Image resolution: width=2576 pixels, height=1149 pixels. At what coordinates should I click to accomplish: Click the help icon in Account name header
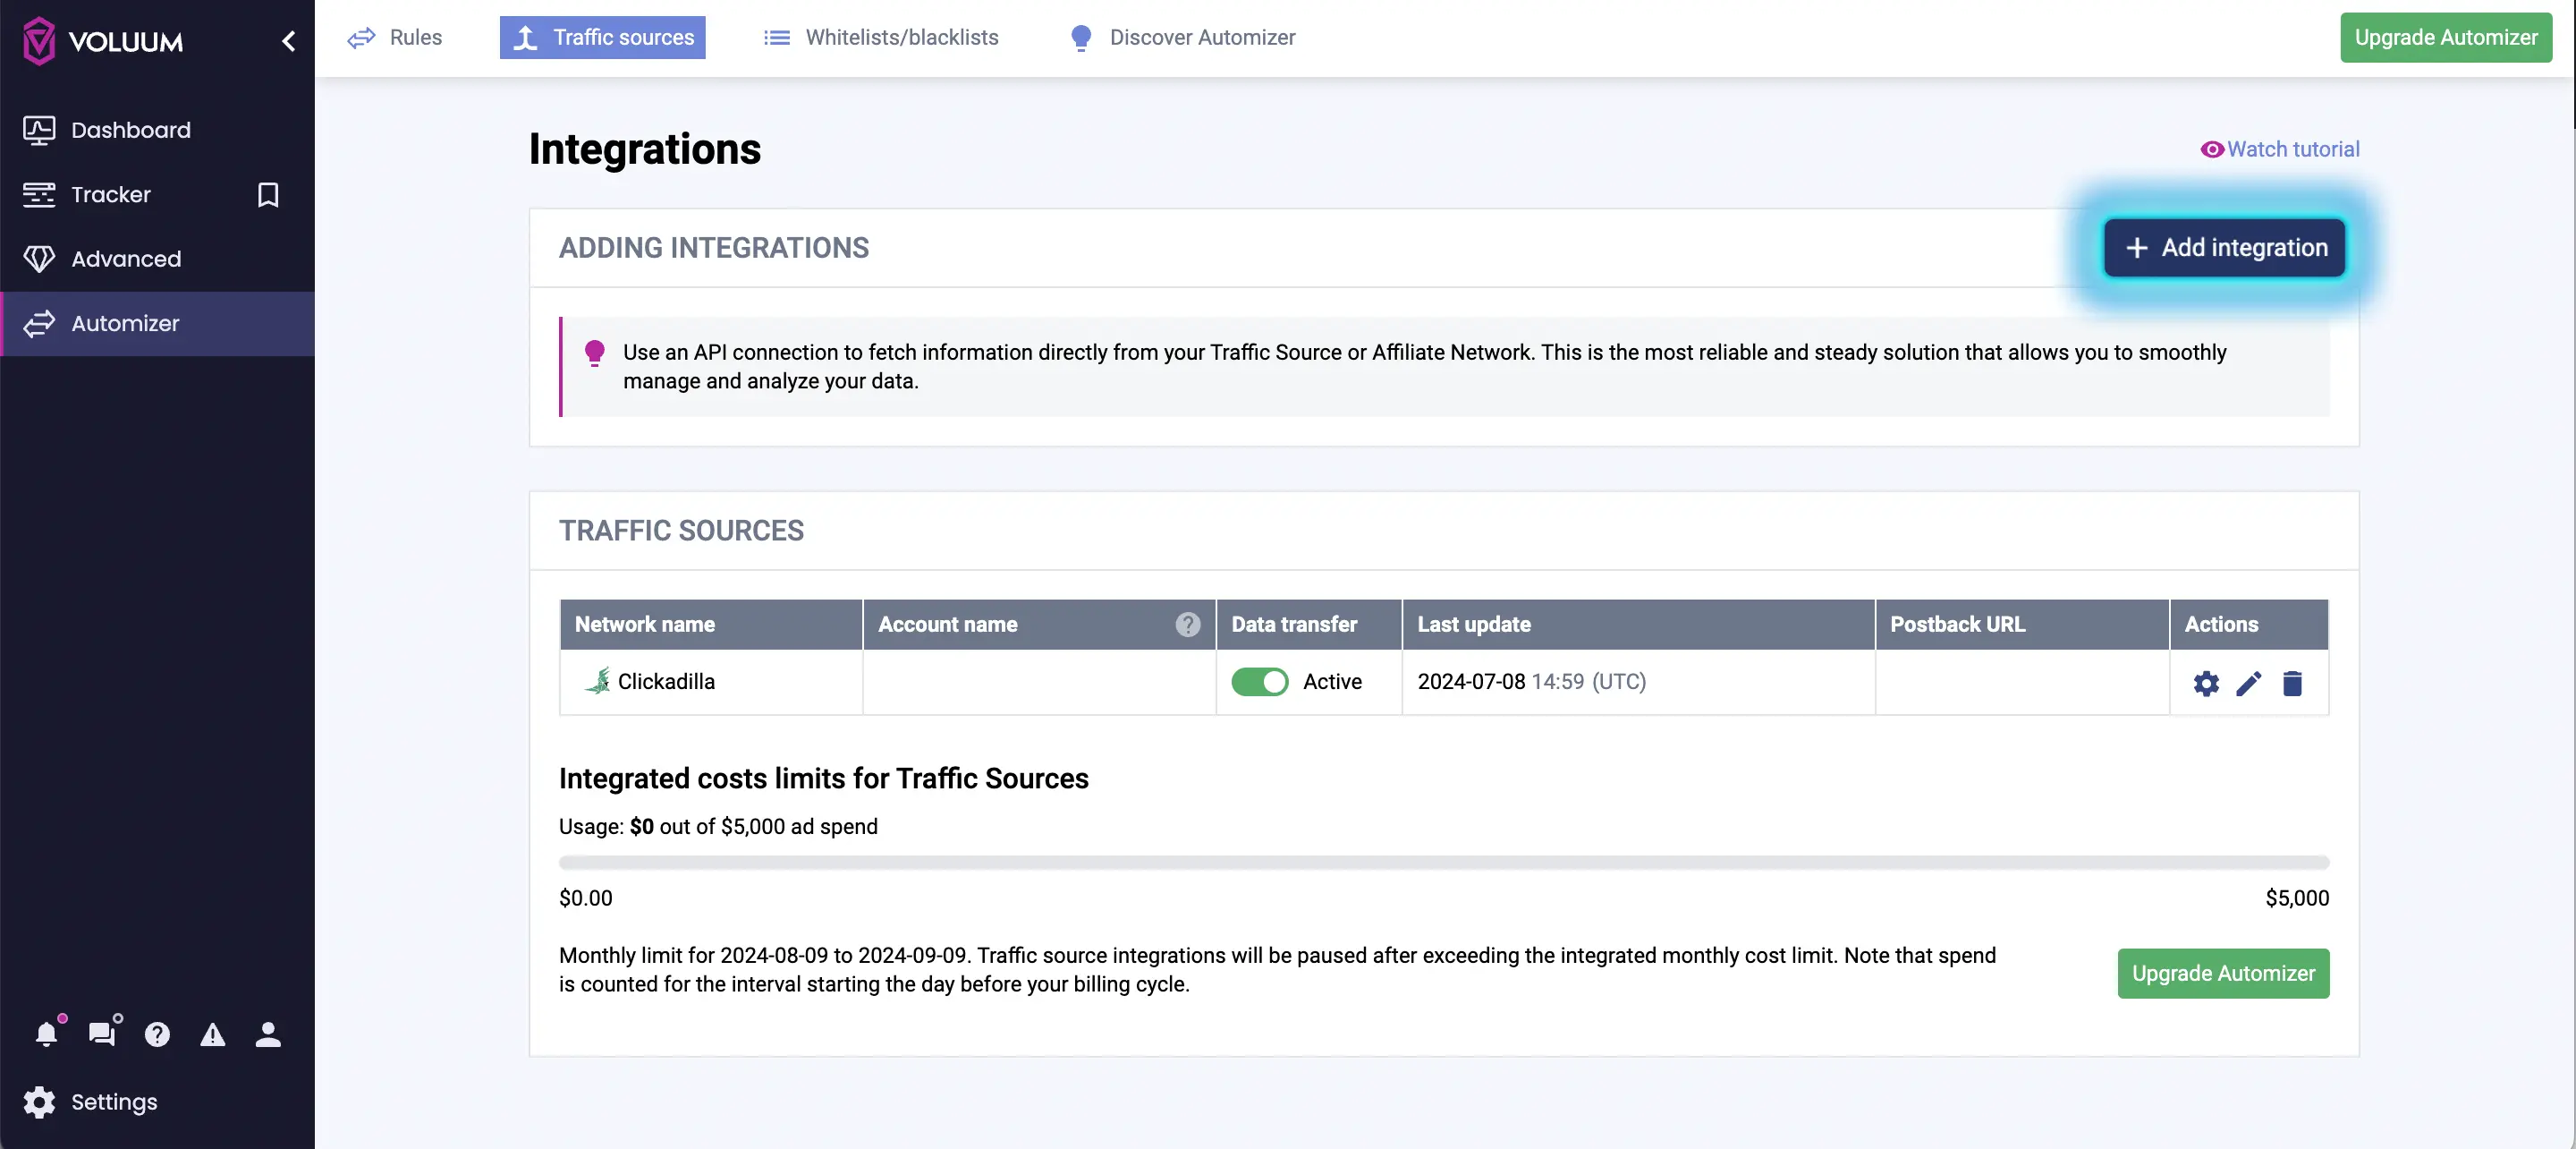click(x=1187, y=624)
